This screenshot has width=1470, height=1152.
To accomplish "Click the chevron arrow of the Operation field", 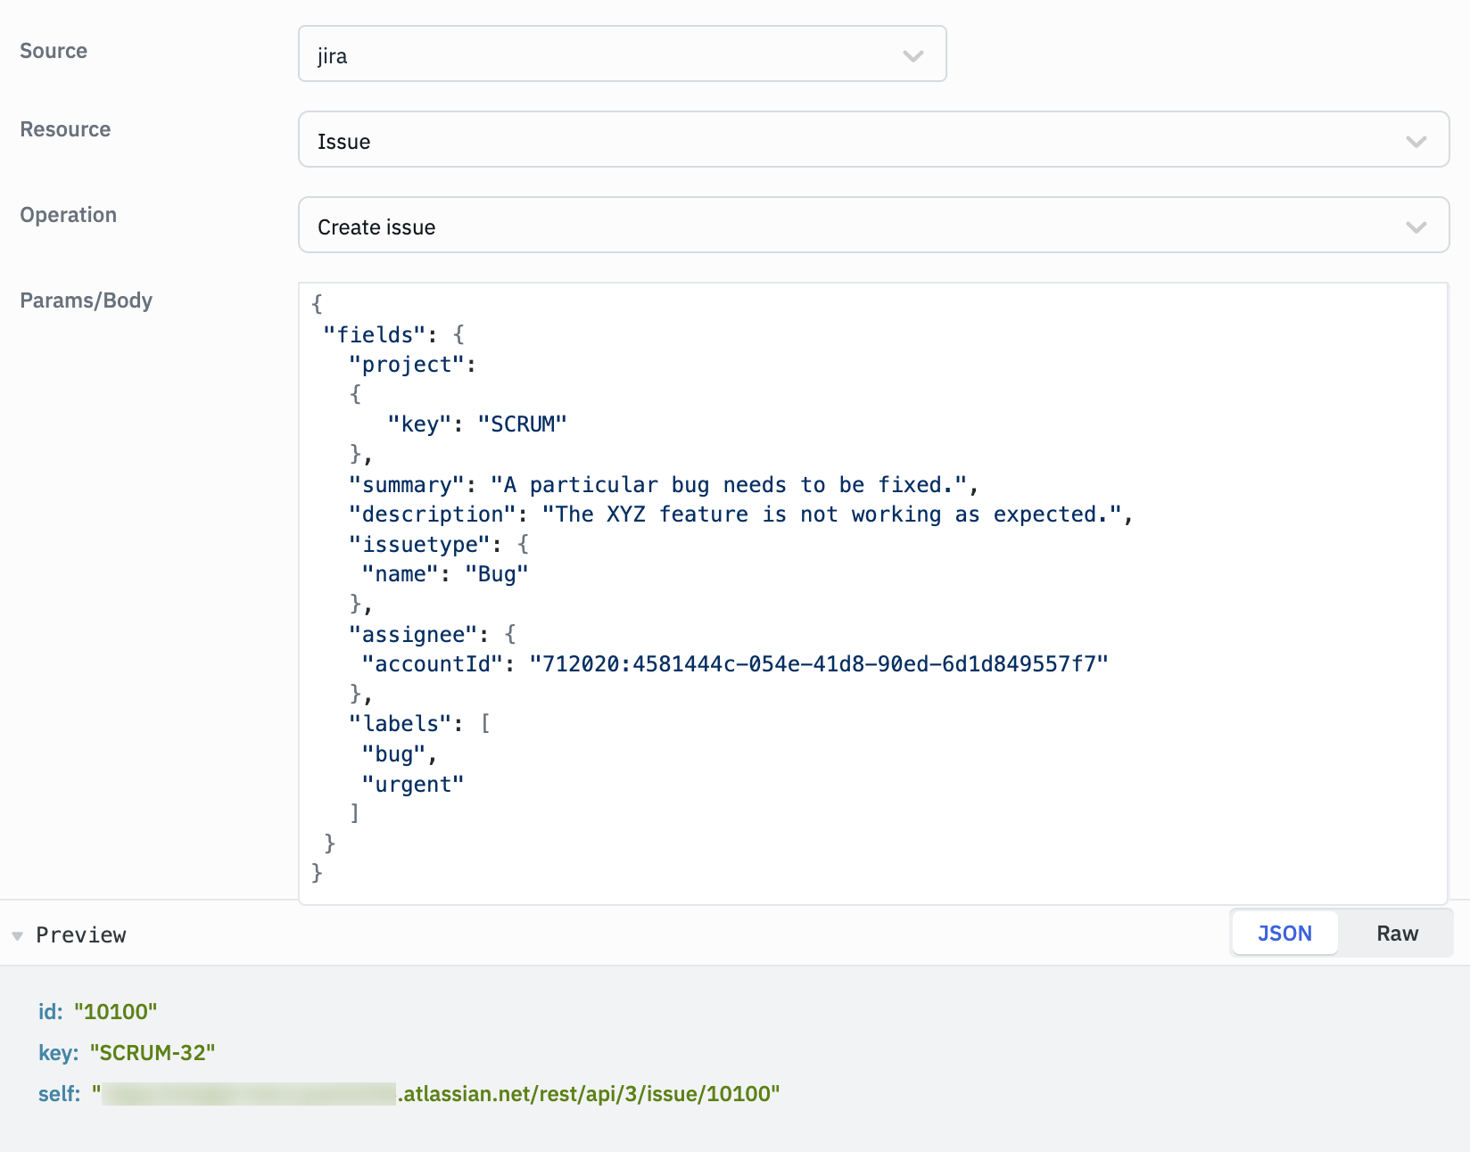I will click(x=1416, y=226).
